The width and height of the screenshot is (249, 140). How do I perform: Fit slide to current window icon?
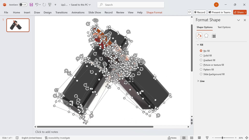click(x=247, y=138)
